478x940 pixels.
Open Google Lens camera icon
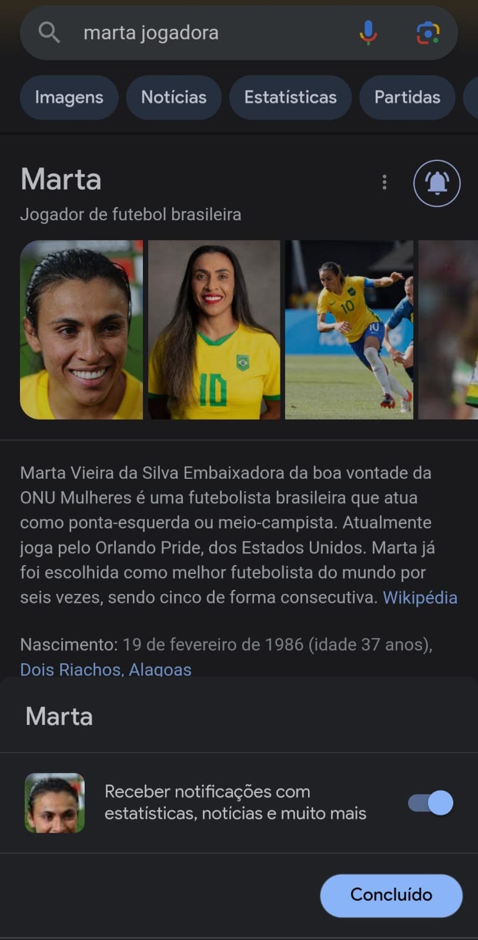coord(428,32)
